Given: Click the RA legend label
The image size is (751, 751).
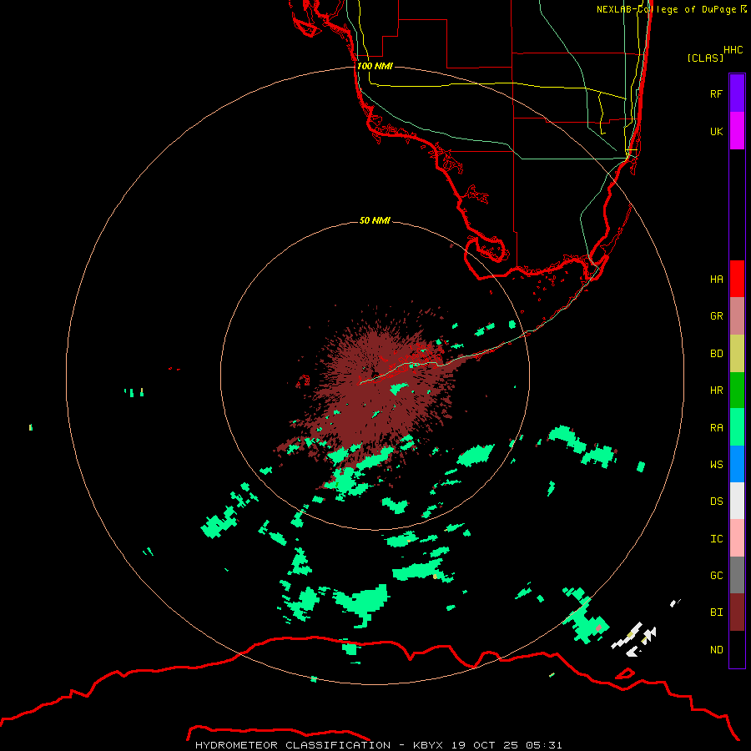Looking at the screenshot, I should [x=716, y=428].
